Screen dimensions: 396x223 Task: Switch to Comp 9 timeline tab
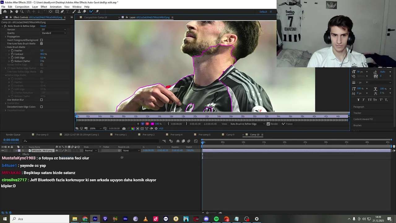[230, 135]
